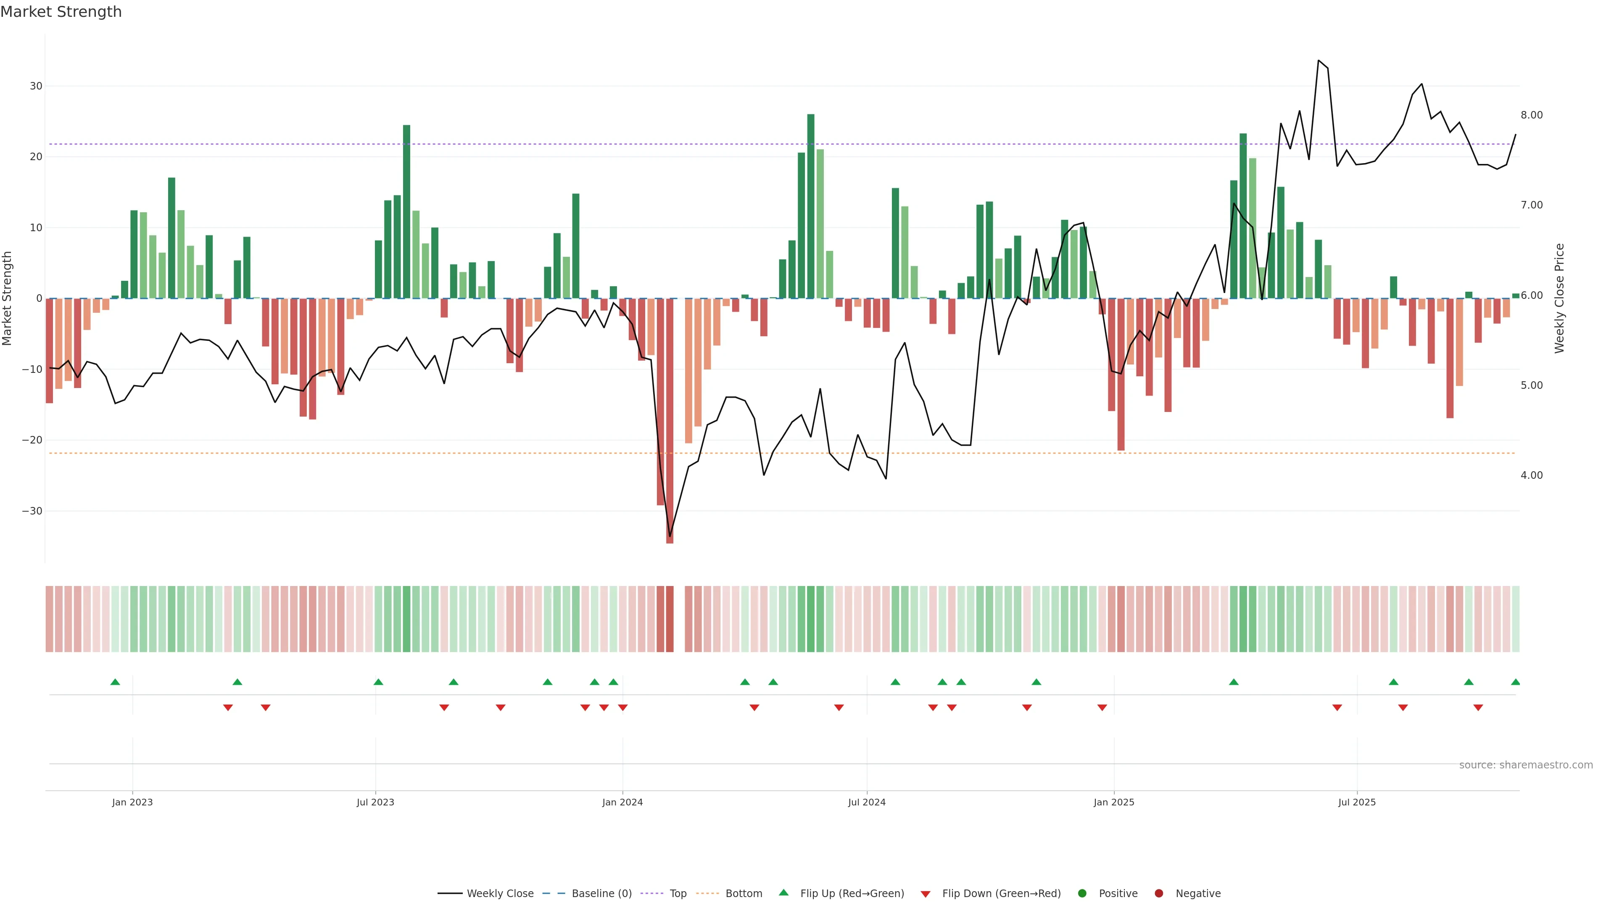Click the dark red Negative dot in legend
Screen dimensions: 1614x908
(x=1158, y=894)
